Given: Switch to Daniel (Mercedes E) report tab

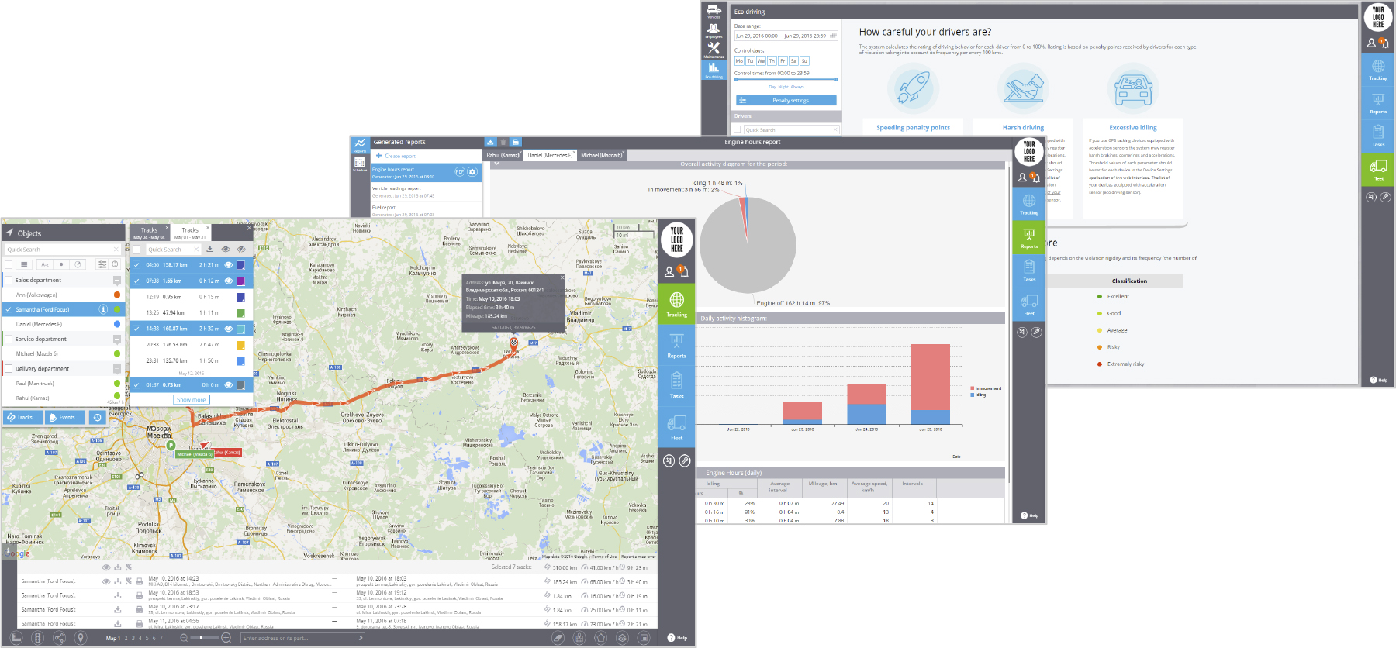Looking at the screenshot, I should 550,155.
